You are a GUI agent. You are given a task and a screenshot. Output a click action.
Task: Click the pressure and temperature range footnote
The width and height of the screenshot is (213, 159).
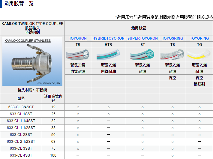coord(164,17)
